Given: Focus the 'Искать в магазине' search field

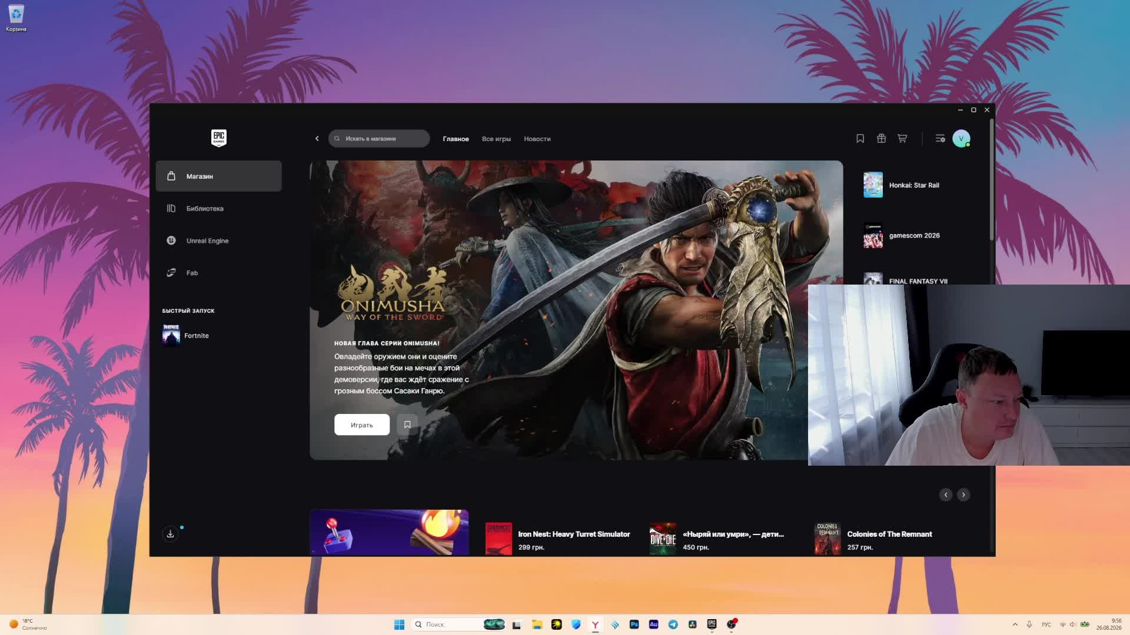Looking at the screenshot, I should (379, 139).
